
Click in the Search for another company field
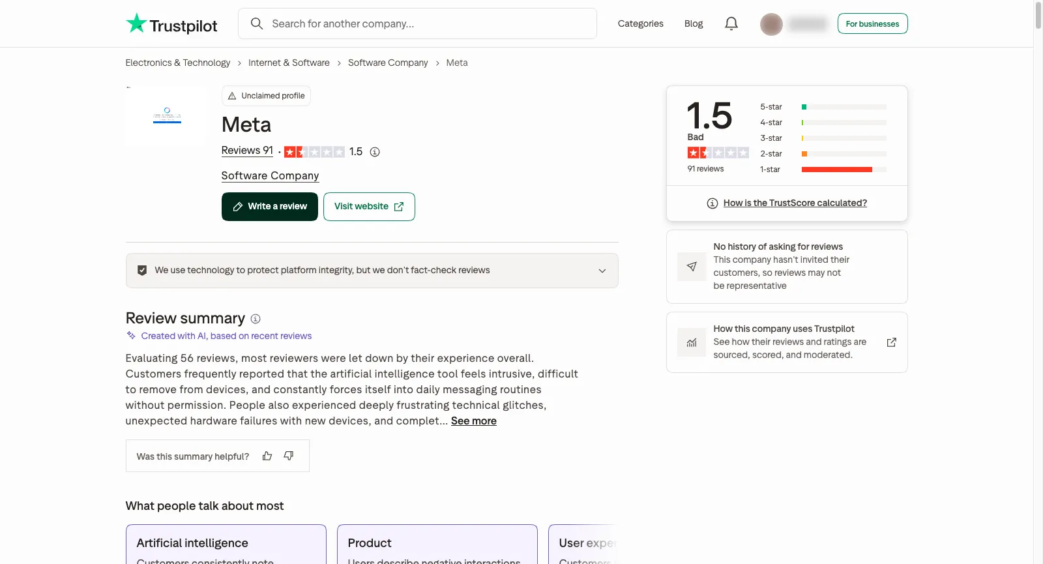coord(417,23)
